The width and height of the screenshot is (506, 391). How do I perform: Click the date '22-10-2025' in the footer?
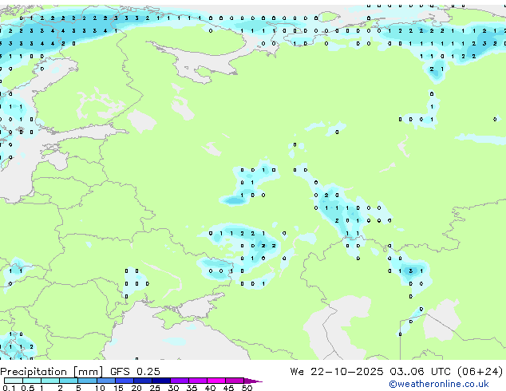(347, 372)
